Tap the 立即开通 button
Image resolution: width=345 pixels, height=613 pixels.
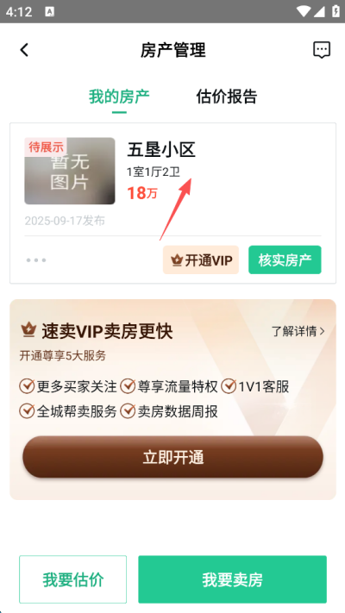172,457
